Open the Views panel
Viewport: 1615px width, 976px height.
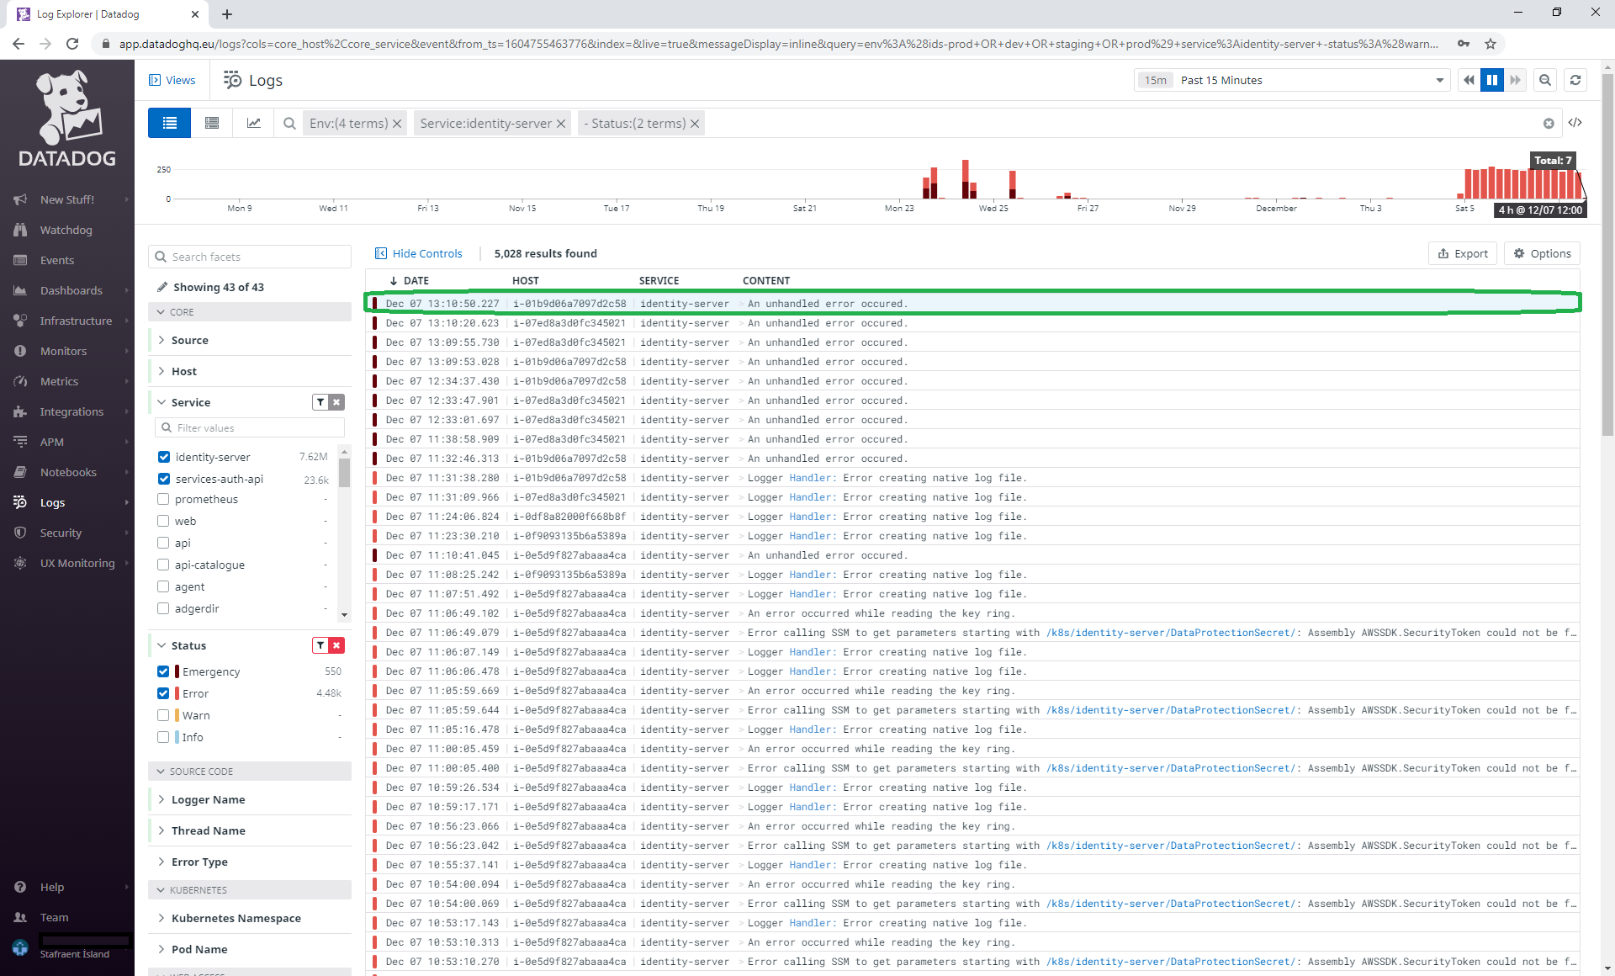pyautogui.click(x=172, y=80)
